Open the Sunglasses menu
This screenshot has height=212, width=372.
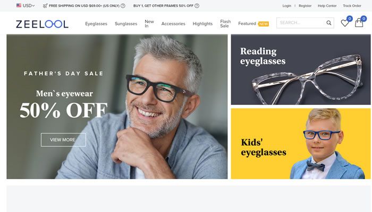coord(126,24)
